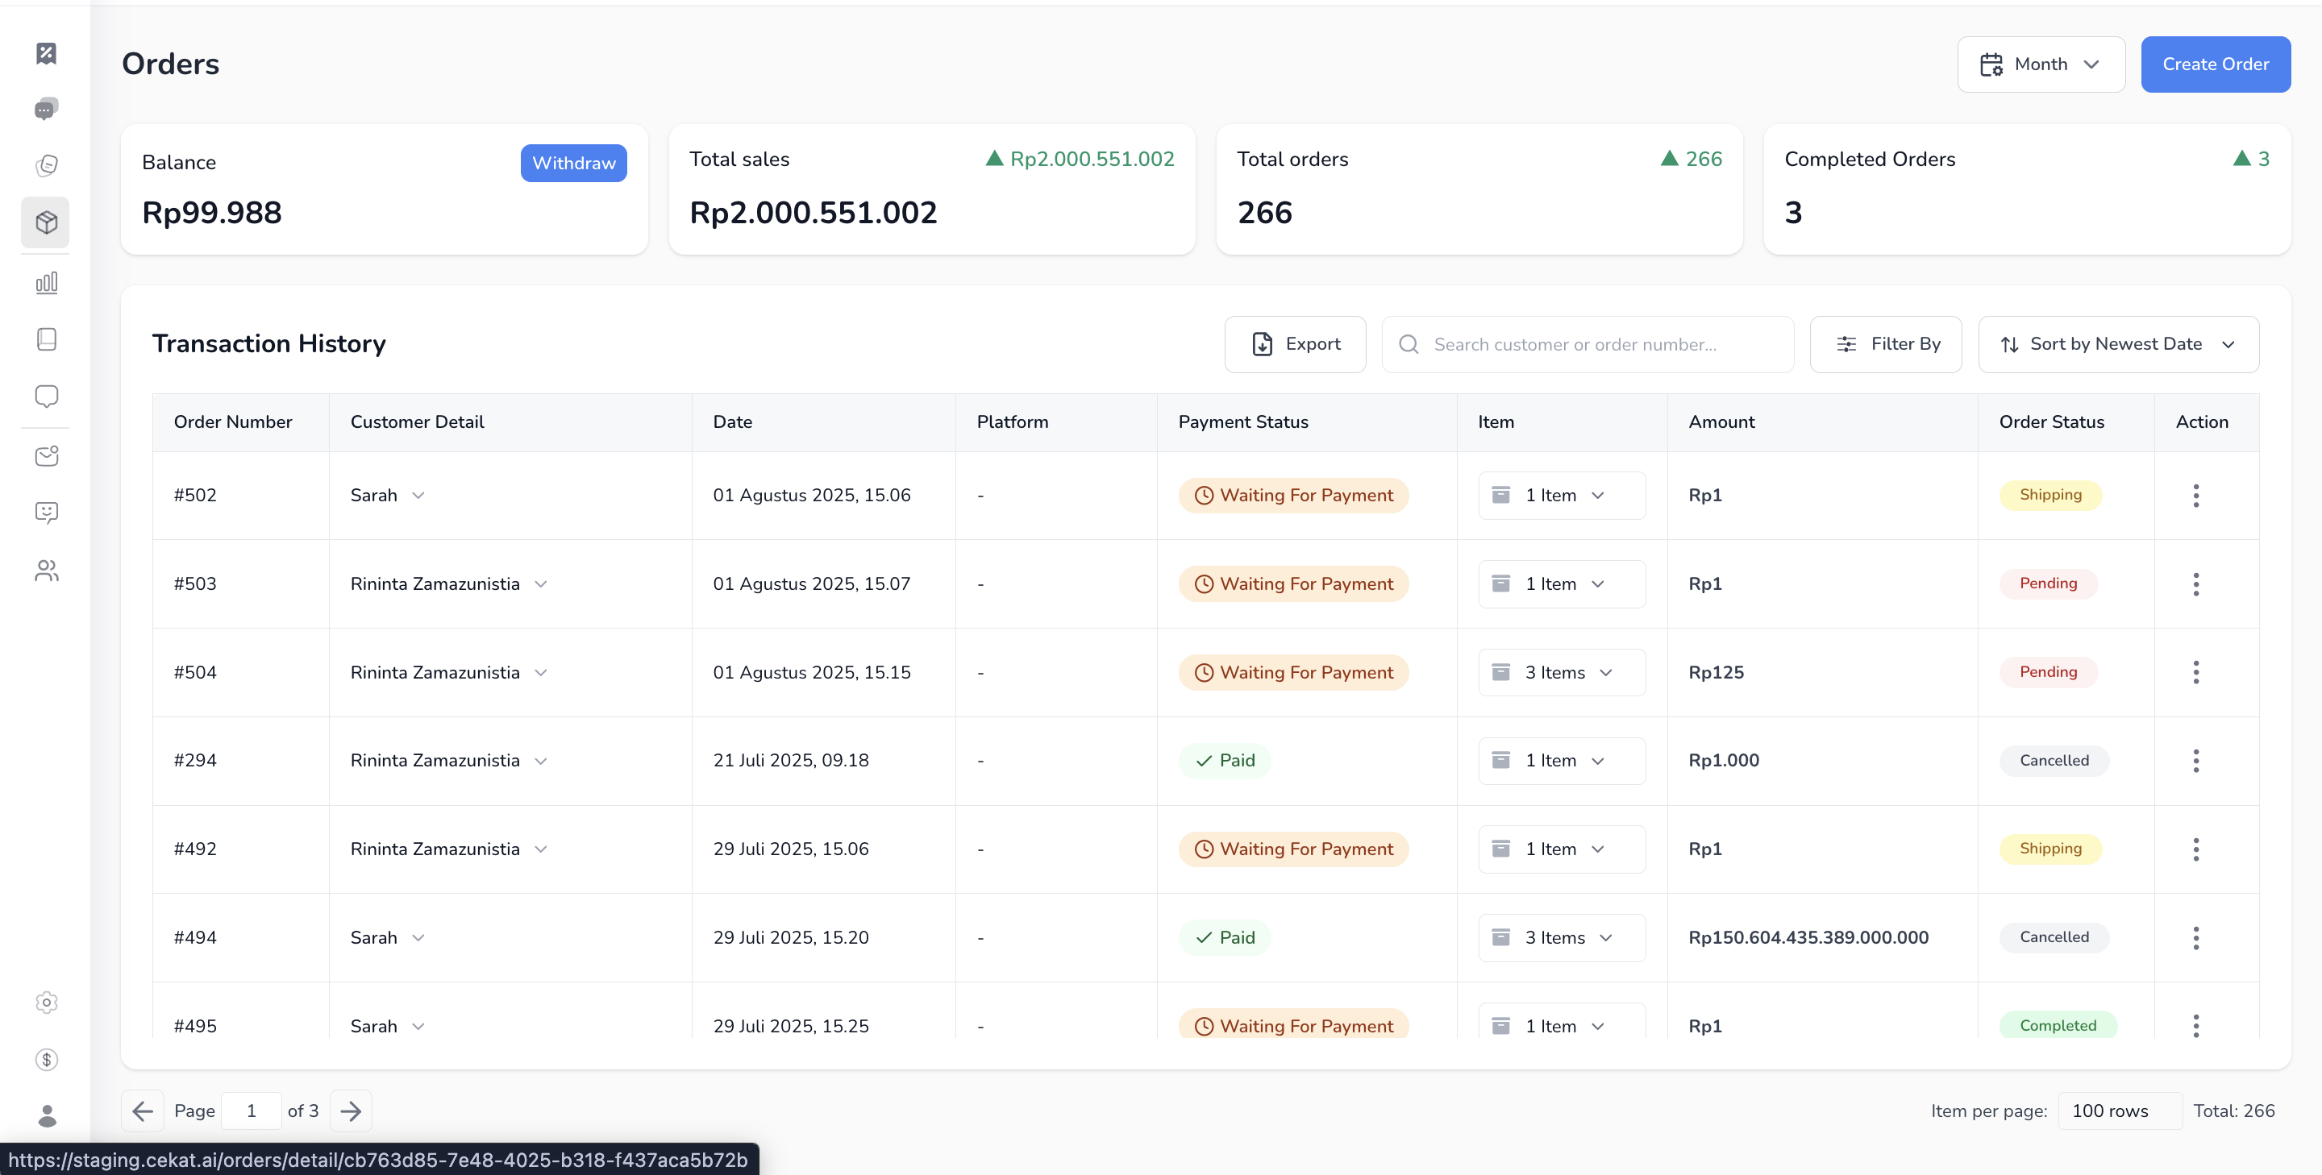Viewport: 2322px width, 1175px height.
Task: Click the Create Order button
Action: tap(2215, 64)
